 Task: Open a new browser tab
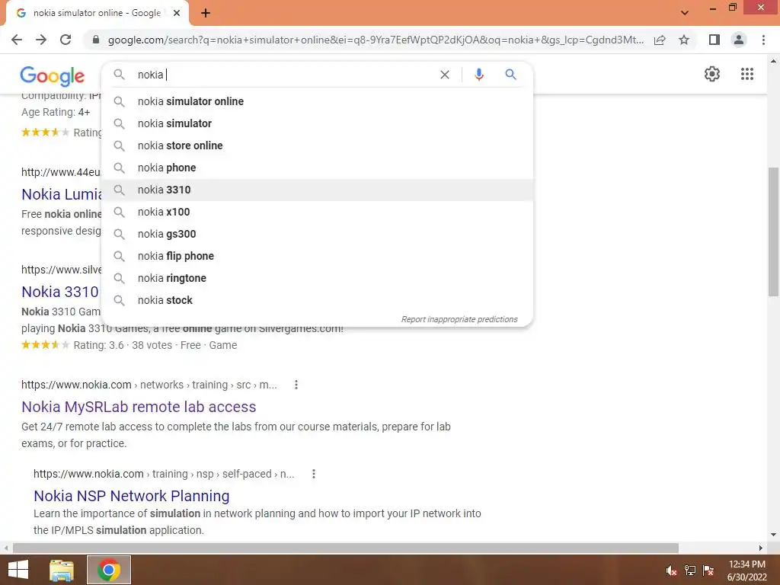(206, 13)
